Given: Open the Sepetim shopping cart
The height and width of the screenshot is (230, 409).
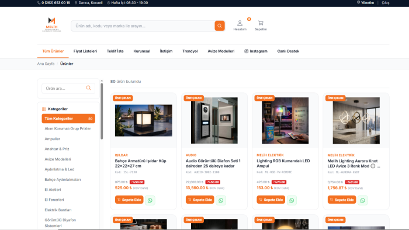Looking at the screenshot, I should (x=261, y=26).
